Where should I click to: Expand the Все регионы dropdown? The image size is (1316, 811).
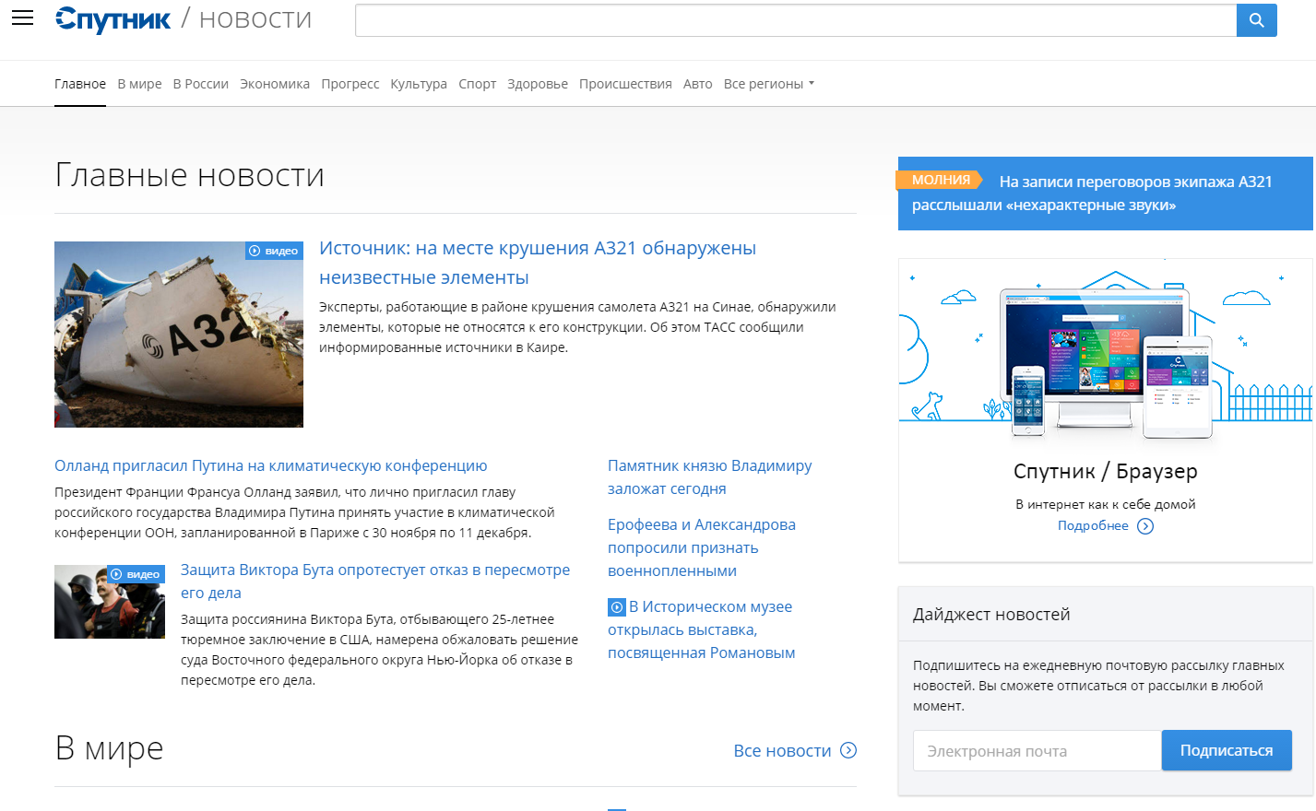(769, 83)
